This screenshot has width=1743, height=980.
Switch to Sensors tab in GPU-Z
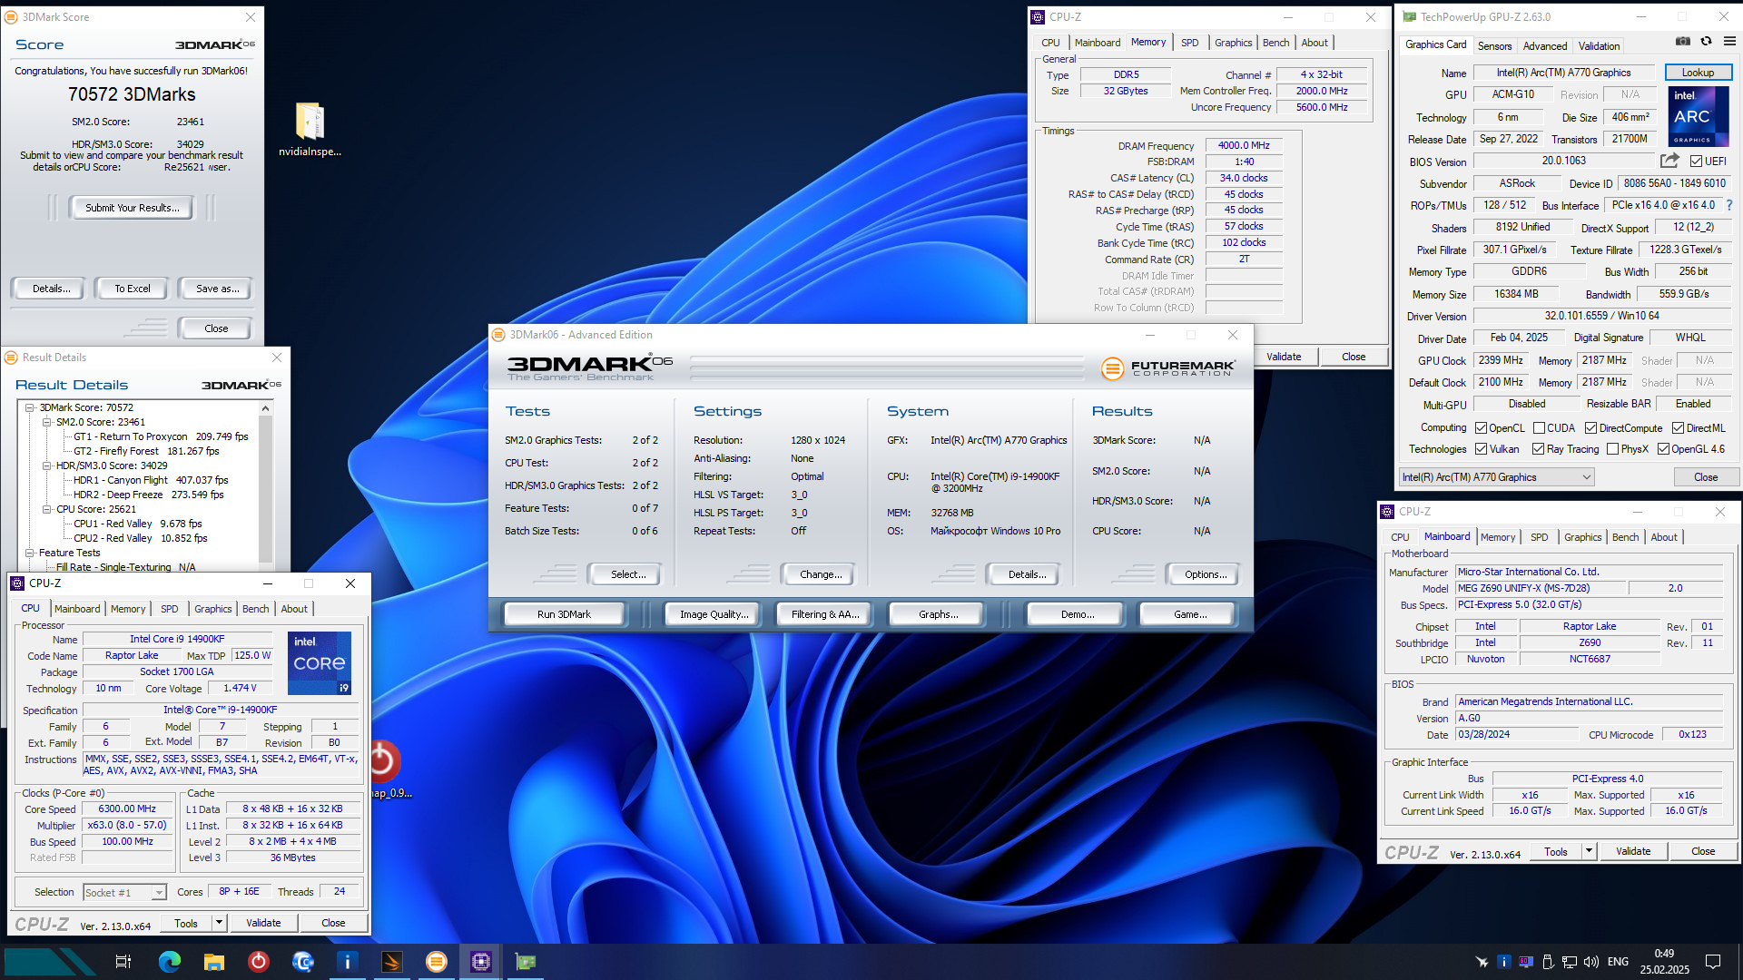coord(1494,46)
